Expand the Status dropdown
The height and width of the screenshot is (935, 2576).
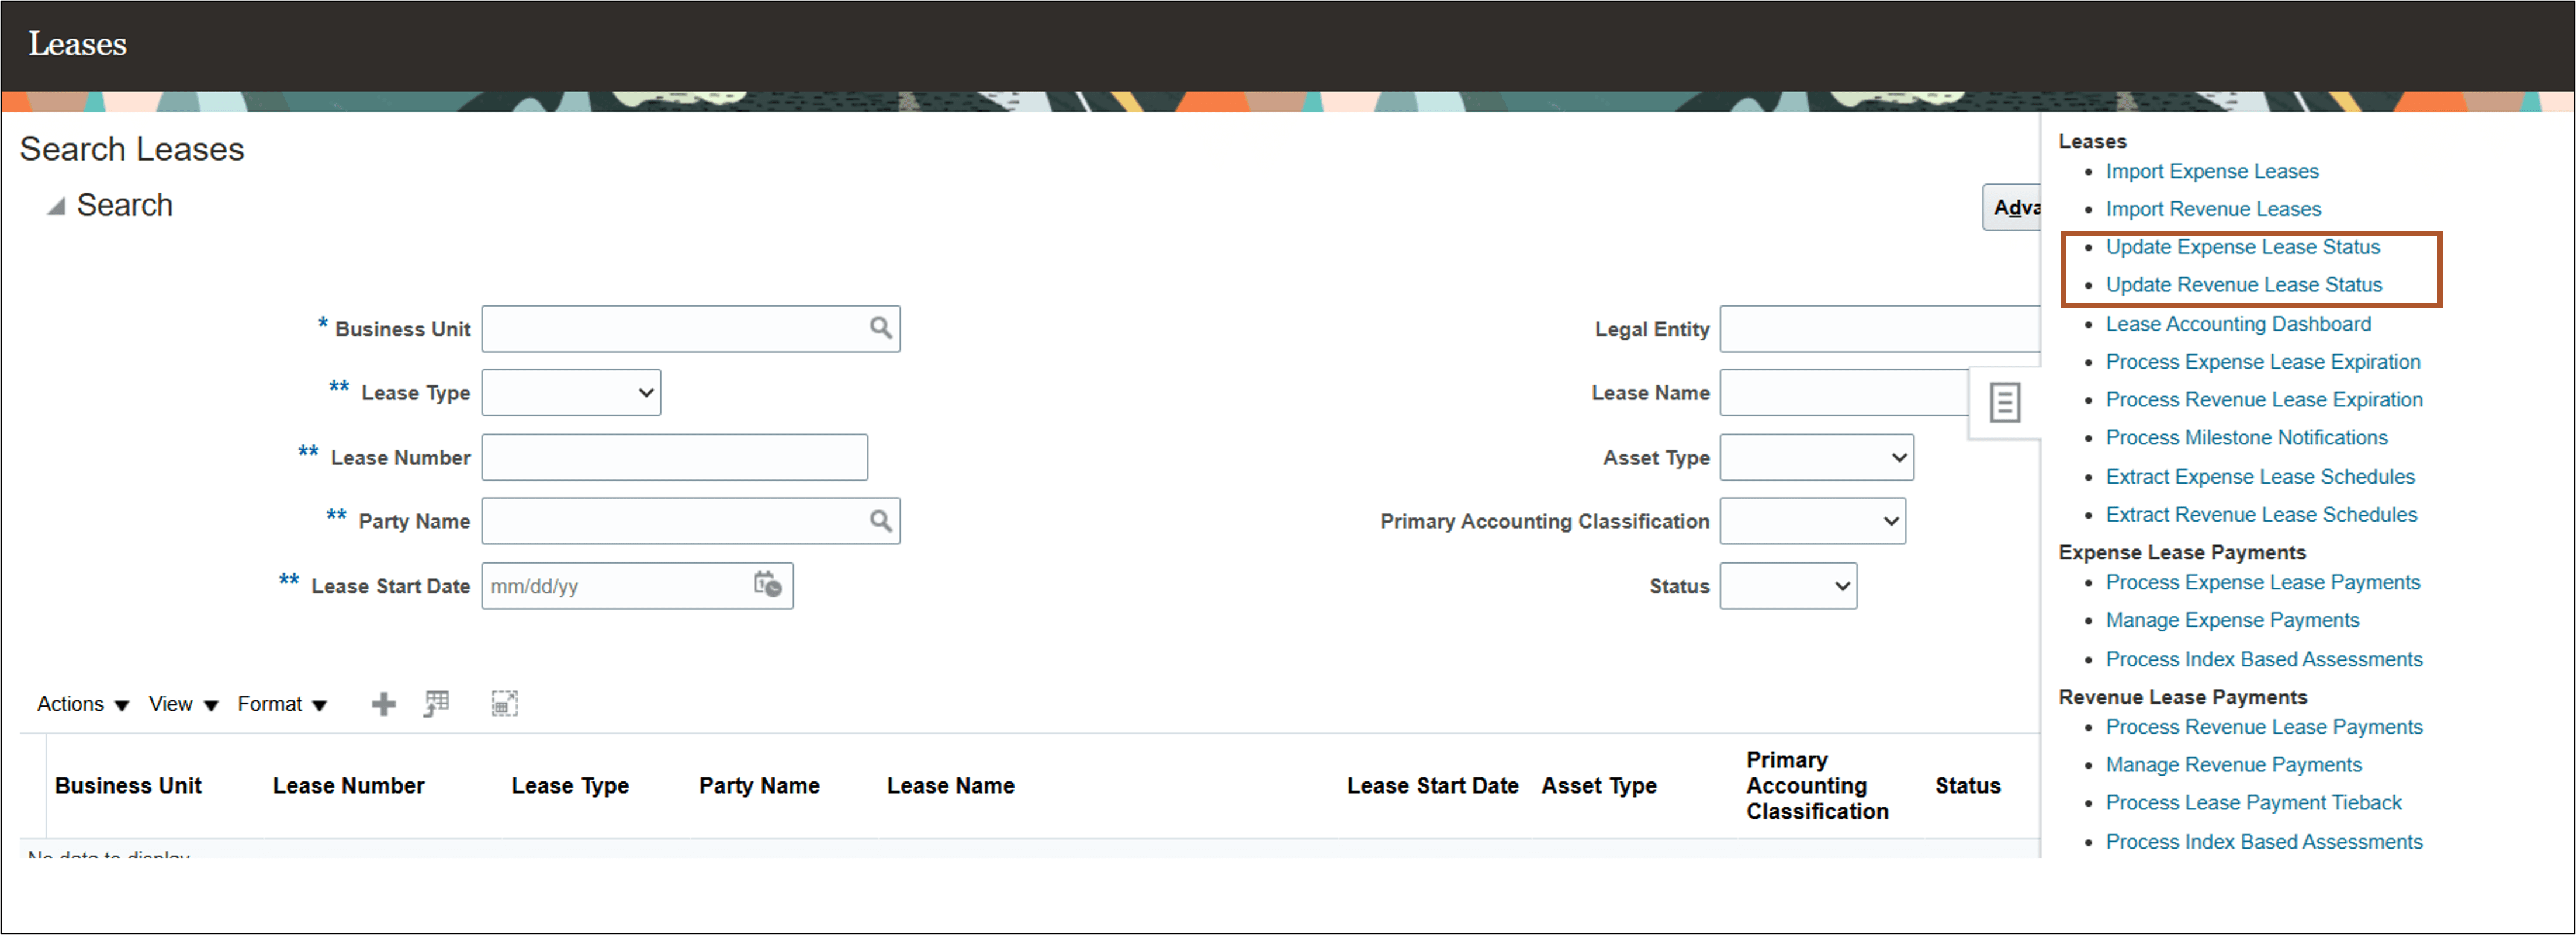1788,585
